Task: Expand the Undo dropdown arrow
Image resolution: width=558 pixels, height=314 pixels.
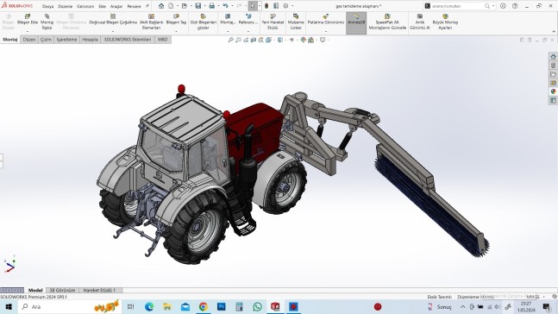Action: (x=232, y=6)
